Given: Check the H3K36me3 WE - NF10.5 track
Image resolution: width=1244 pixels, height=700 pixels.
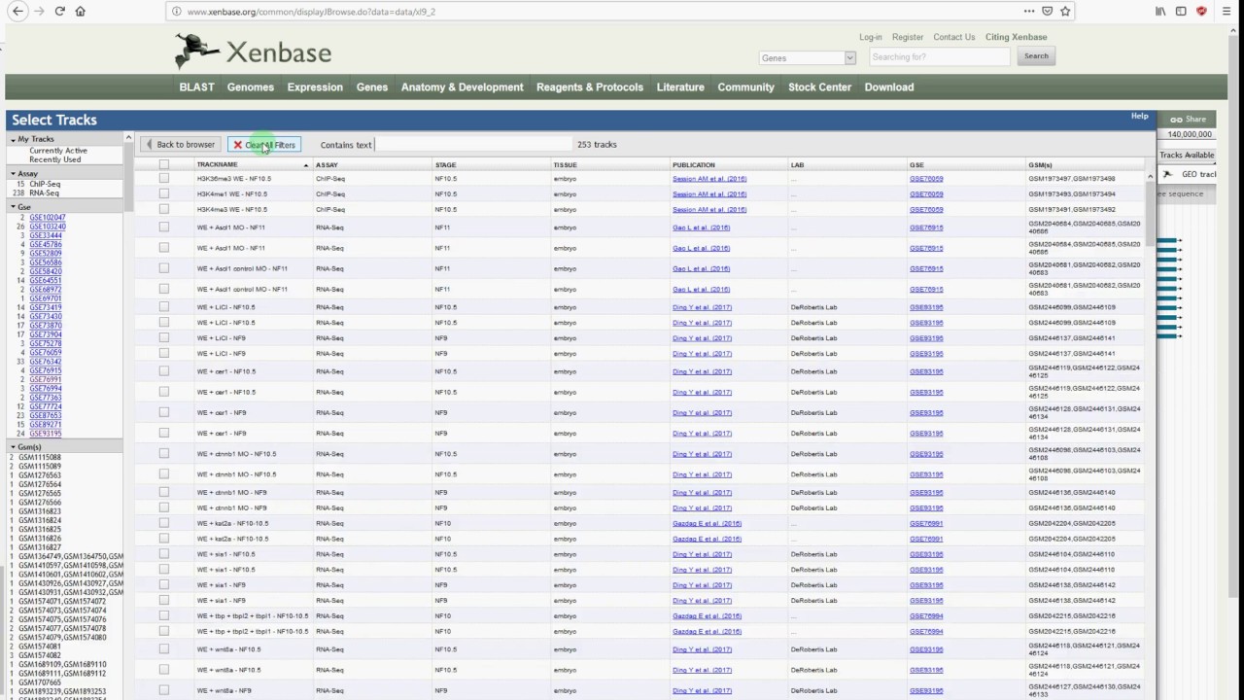Looking at the screenshot, I should [163, 179].
